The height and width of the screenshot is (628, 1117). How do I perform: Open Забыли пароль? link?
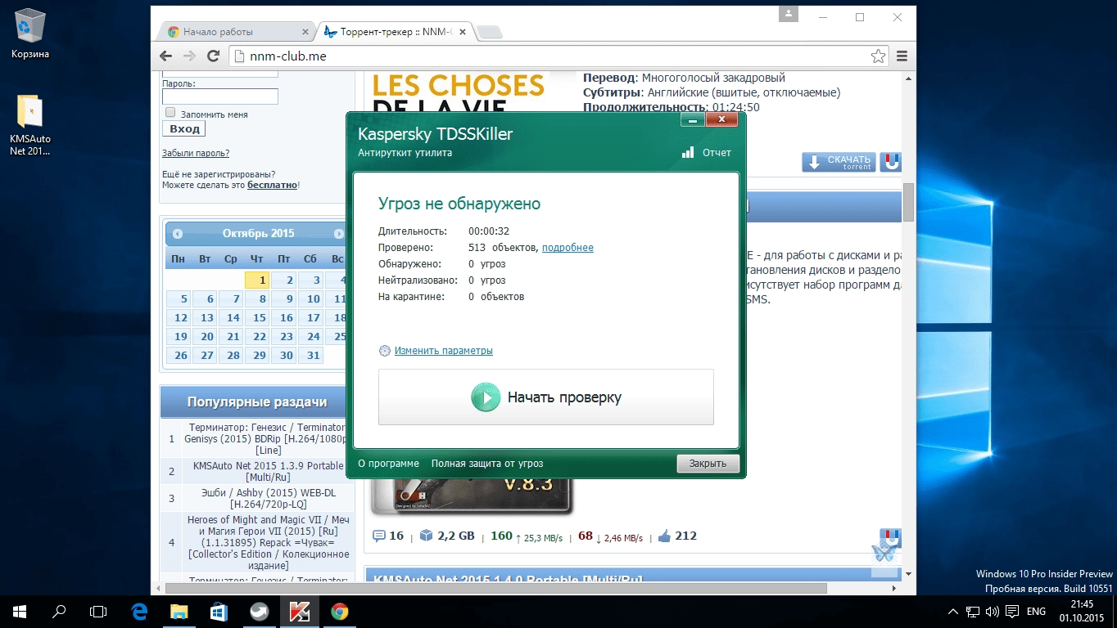pyautogui.click(x=196, y=153)
